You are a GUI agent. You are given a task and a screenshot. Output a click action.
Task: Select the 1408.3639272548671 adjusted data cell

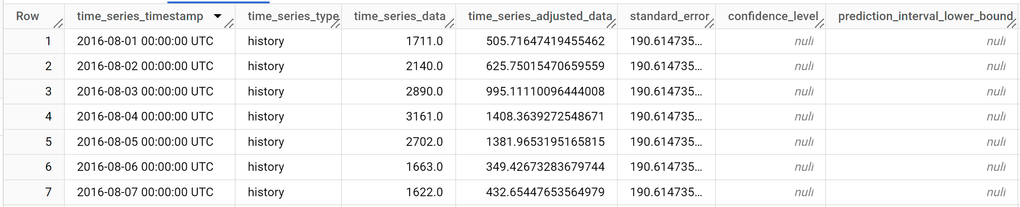pyautogui.click(x=545, y=117)
